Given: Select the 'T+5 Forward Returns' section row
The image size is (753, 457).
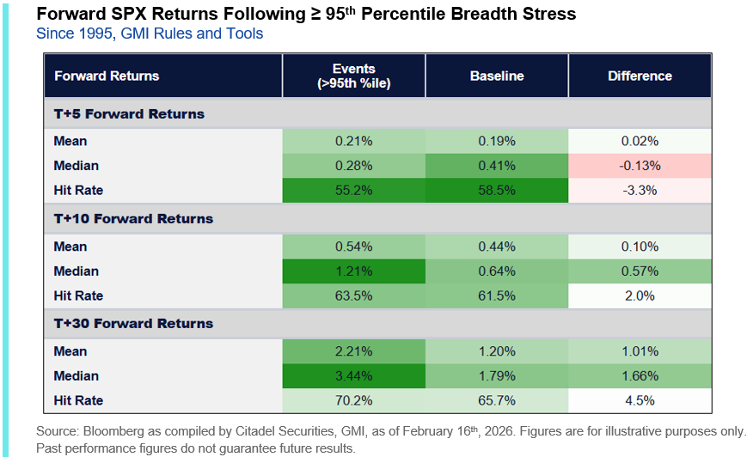Looking at the screenshot, I should [x=130, y=113].
